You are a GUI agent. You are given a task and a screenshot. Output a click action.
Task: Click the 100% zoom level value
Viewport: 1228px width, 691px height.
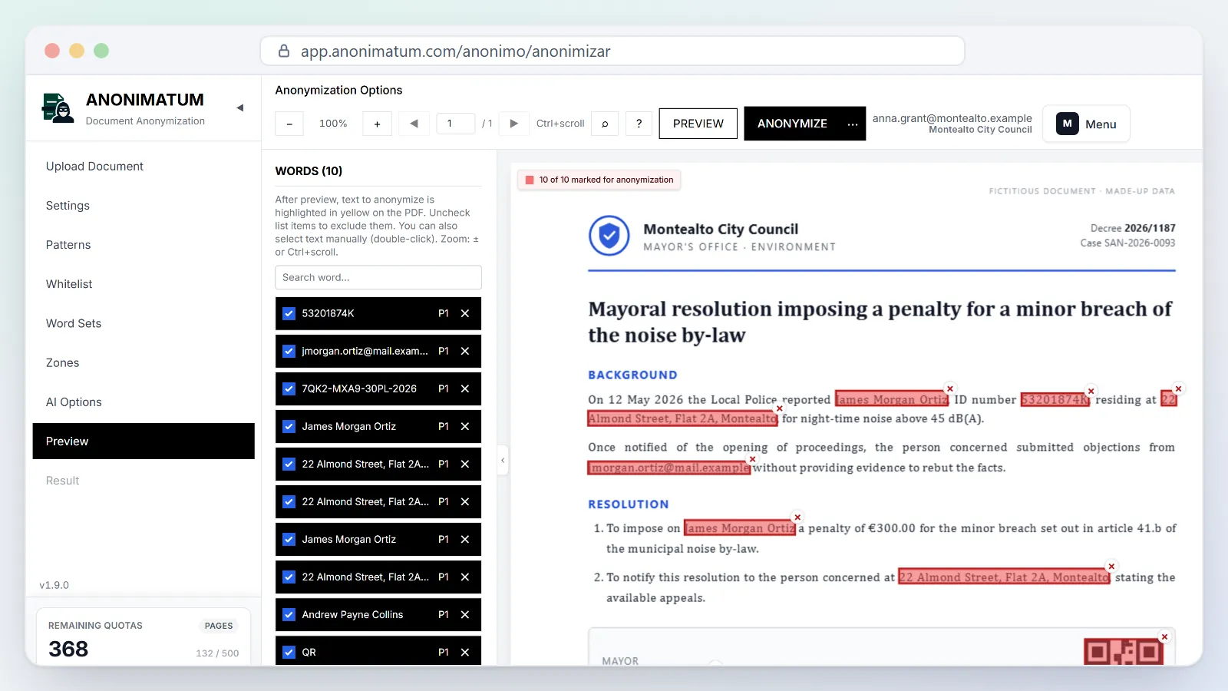pyautogui.click(x=333, y=124)
